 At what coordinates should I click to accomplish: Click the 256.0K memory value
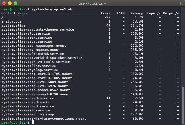click(137, 82)
